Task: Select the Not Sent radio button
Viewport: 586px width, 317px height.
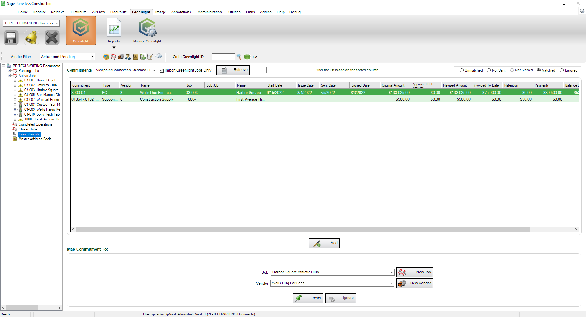Action: tap(489, 70)
